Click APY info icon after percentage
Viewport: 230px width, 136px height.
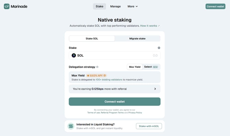(105, 76)
